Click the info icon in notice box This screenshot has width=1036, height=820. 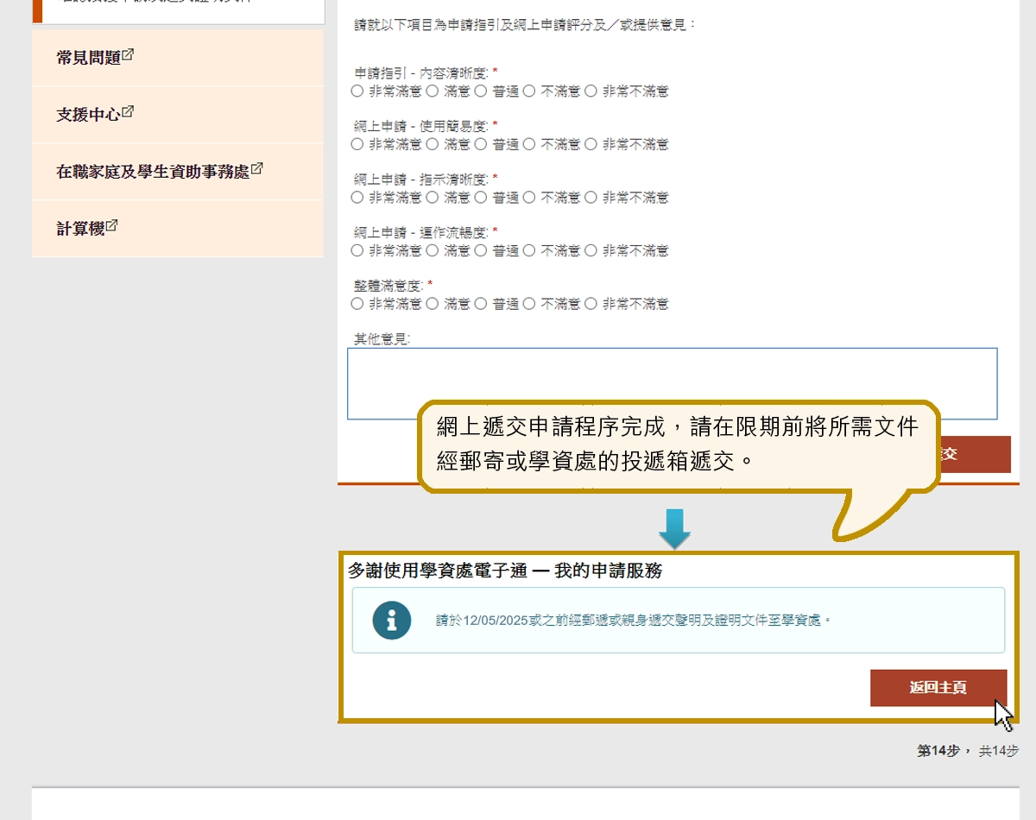tap(391, 620)
